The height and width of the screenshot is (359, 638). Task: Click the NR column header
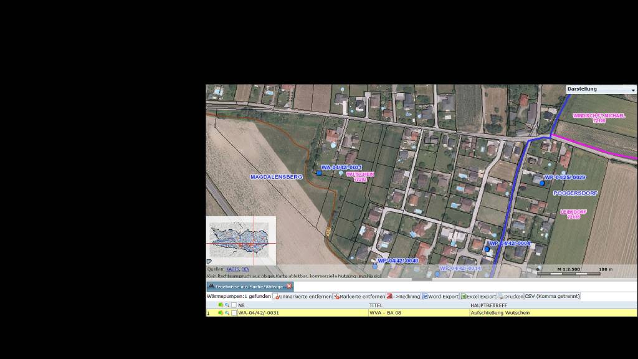[242, 305]
